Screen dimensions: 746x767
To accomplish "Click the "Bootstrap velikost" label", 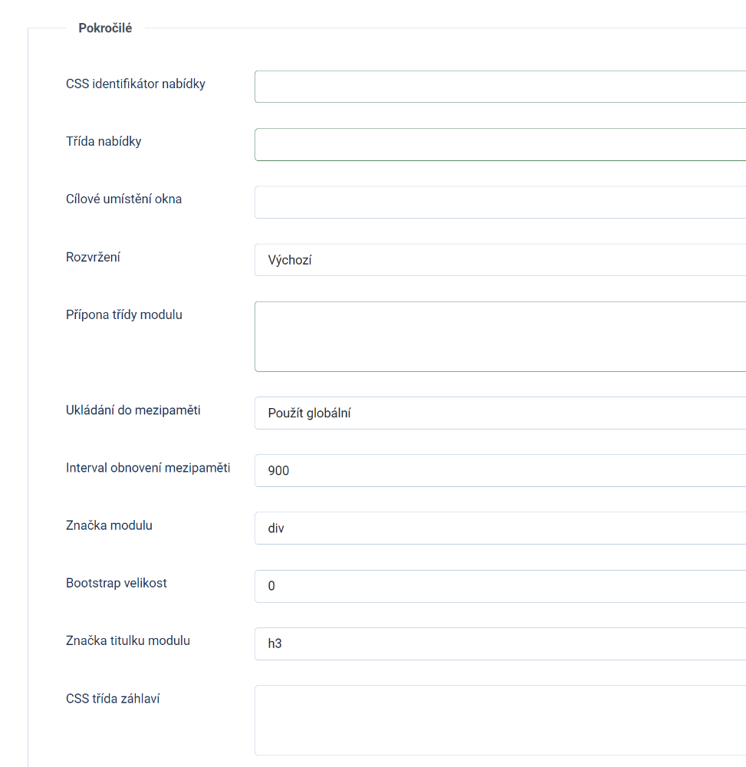I will pos(117,583).
